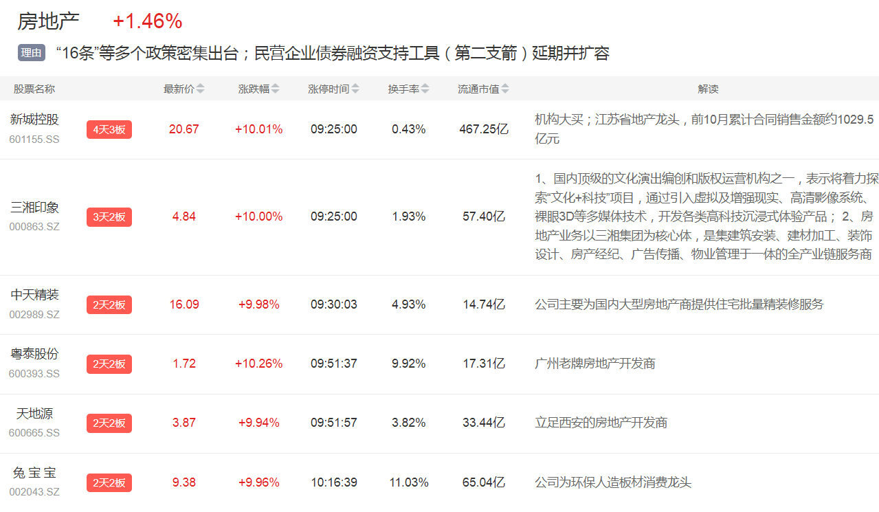Click change value +9.96%
Image resolution: width=879 pixels, height=512 pixels.
[x=259, y=482]
